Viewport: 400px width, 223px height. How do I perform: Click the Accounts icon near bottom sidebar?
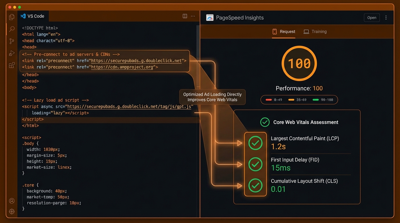coord(12,201)
